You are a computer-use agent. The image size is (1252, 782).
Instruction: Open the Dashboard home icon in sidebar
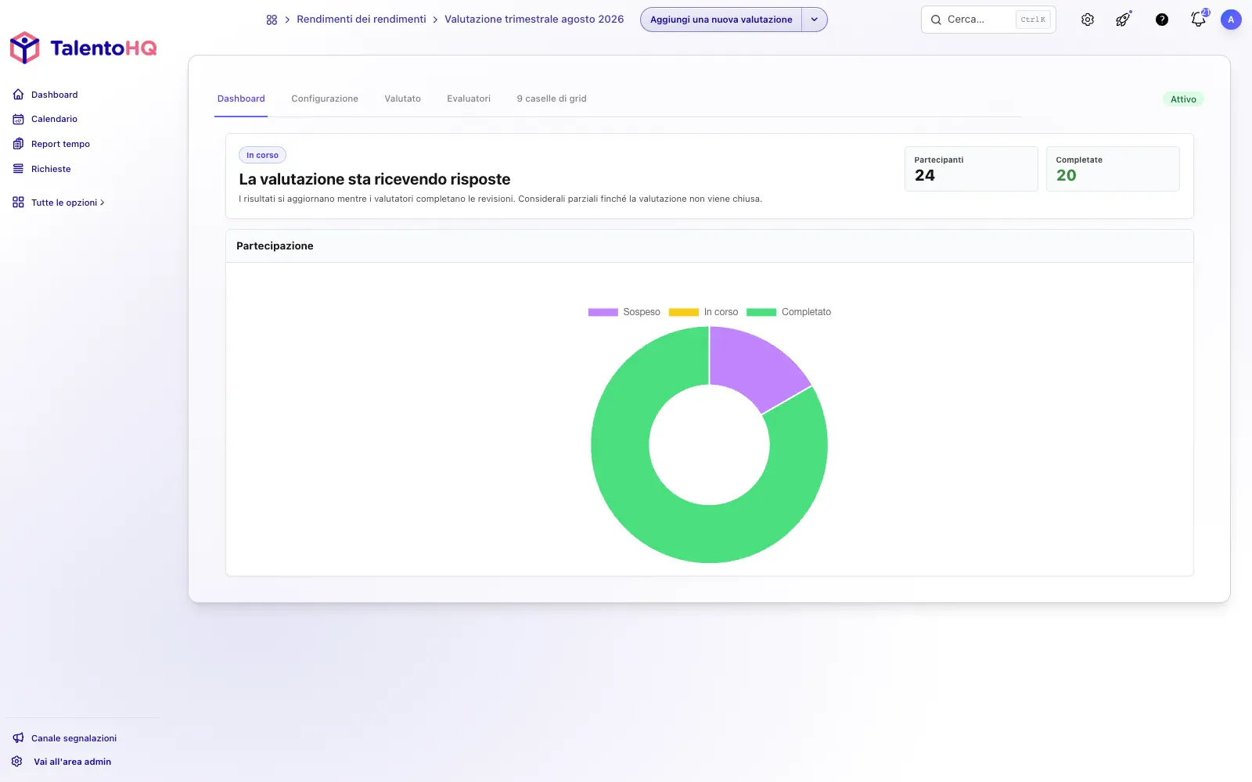(18, 95)
